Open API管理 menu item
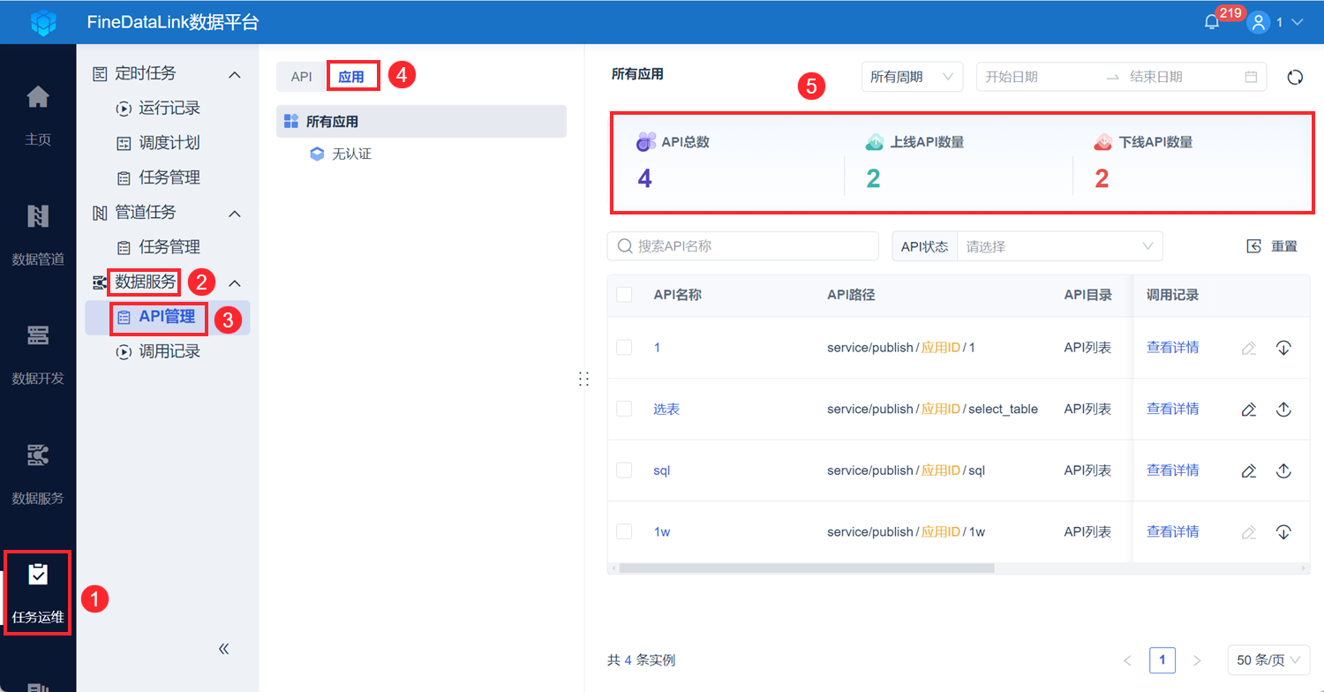 click(x=167, y=317)
